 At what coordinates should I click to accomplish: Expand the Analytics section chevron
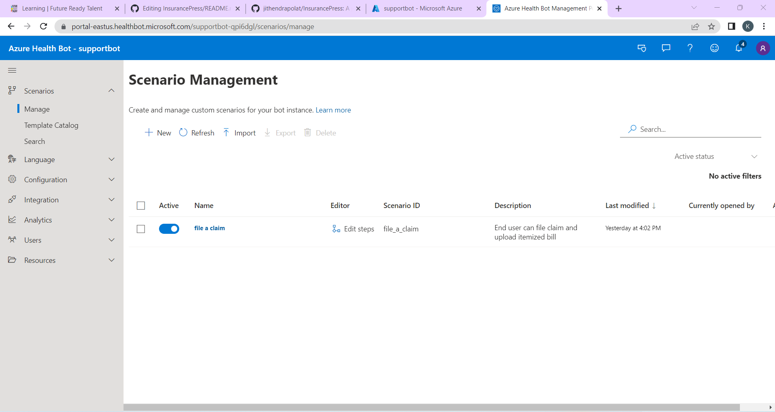tap(112, 220)
